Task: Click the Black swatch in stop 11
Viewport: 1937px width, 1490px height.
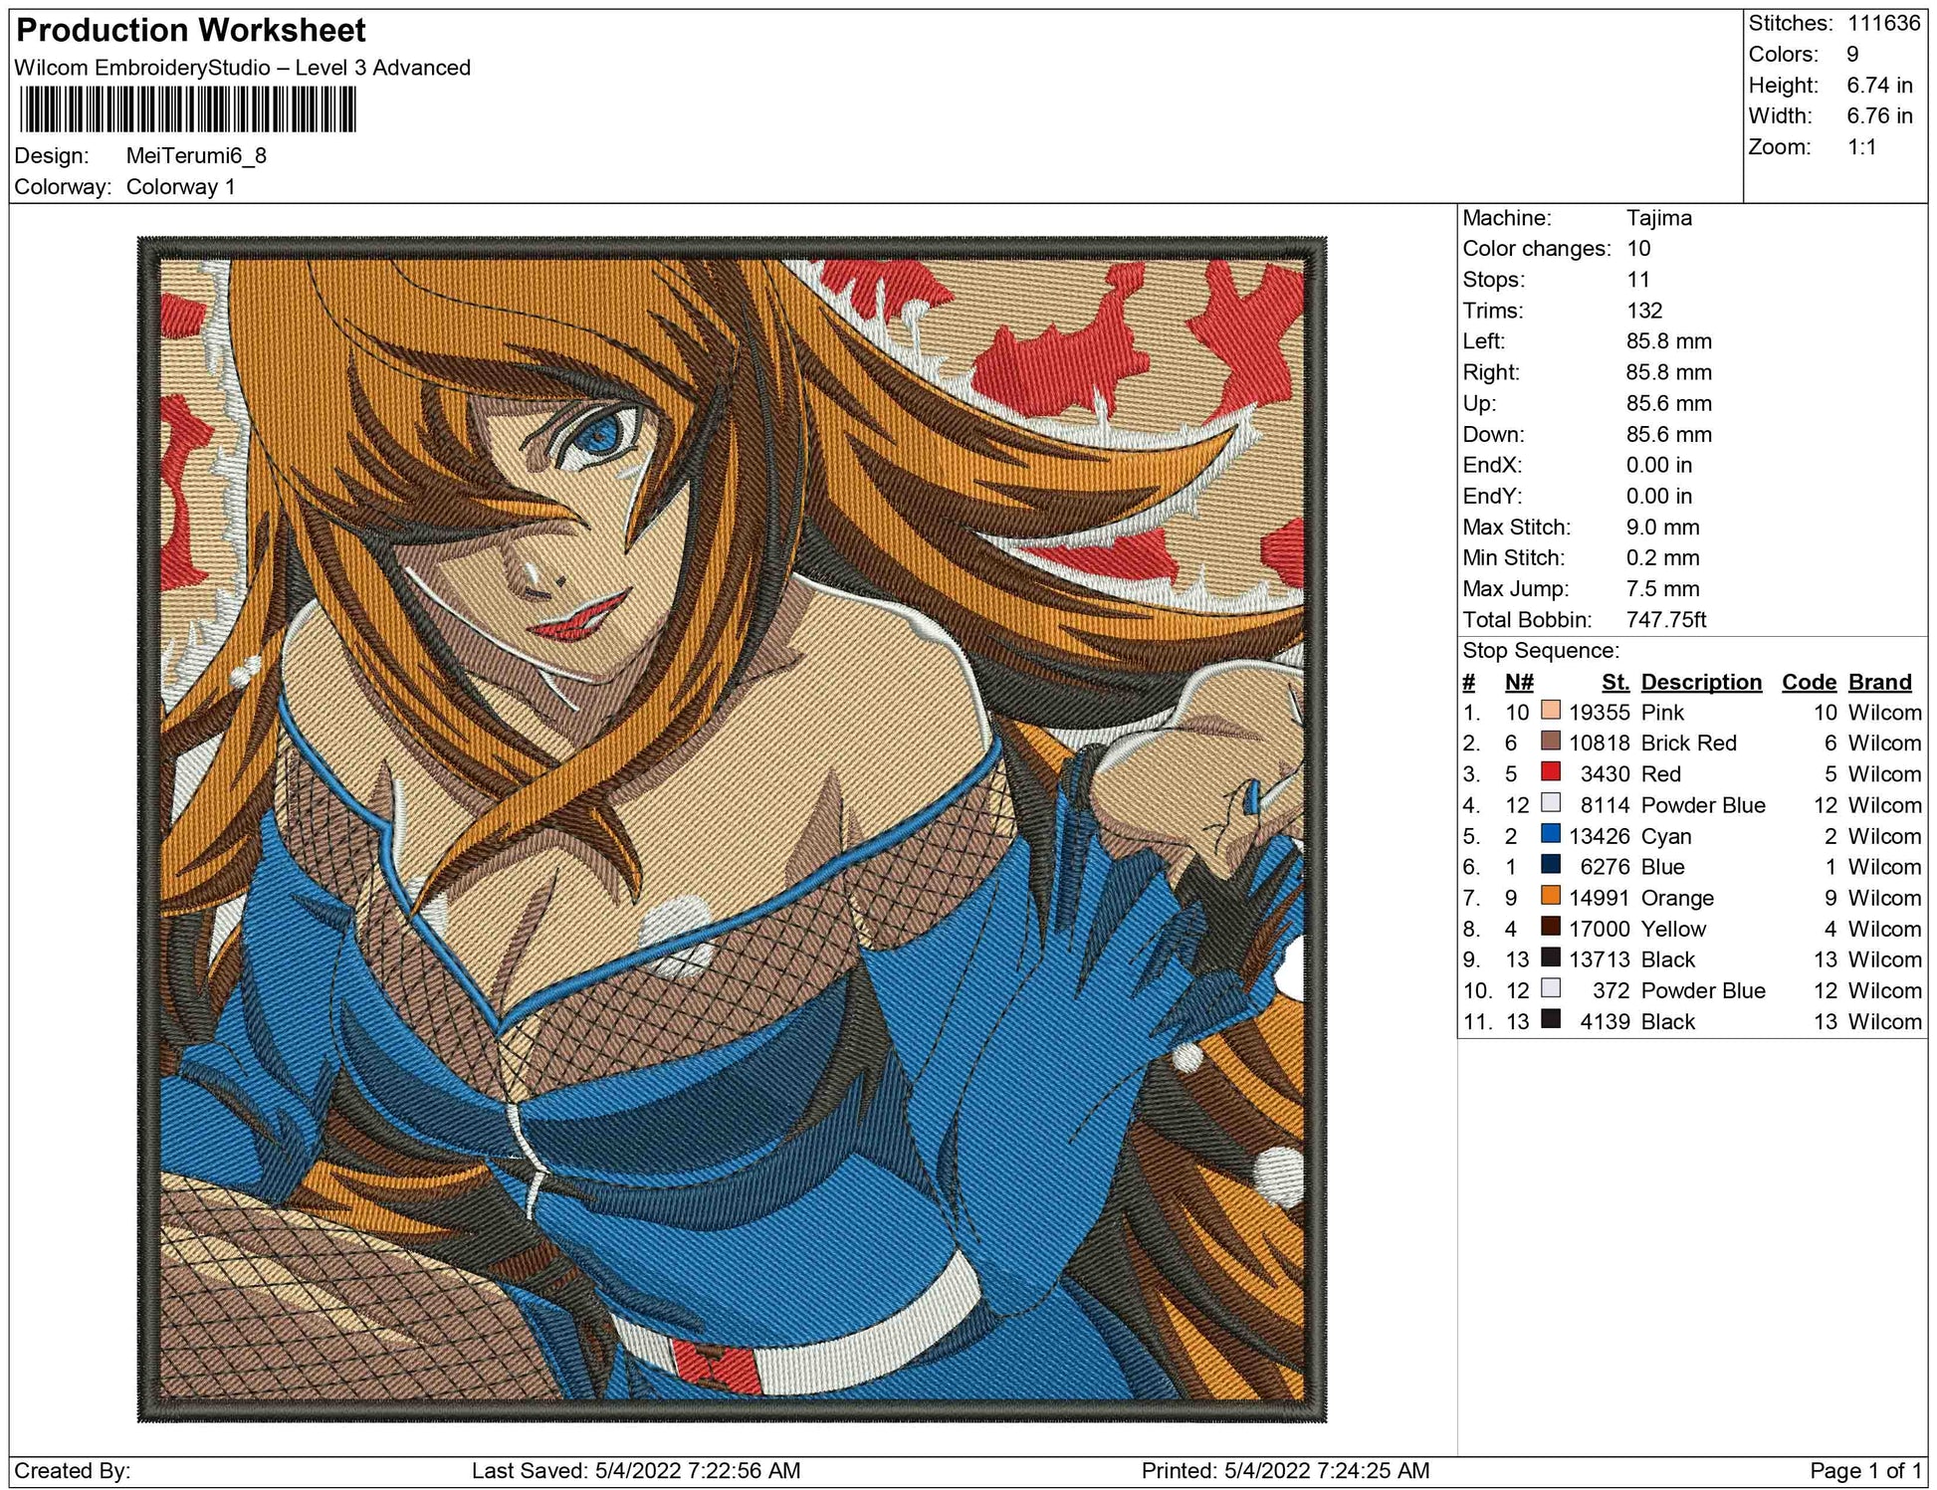Action: tap(1550, 1019)
